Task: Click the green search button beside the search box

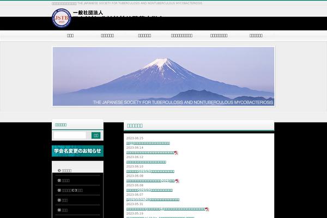Action: coord(96,135)
